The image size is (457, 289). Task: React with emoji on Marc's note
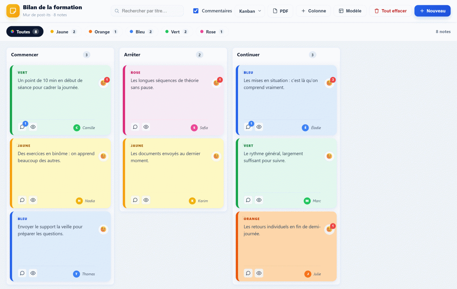point(329,156)
